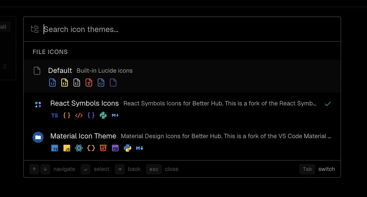
Task: Click the purple braces icon under React Symbols Icons
Action: pos(91,115)
